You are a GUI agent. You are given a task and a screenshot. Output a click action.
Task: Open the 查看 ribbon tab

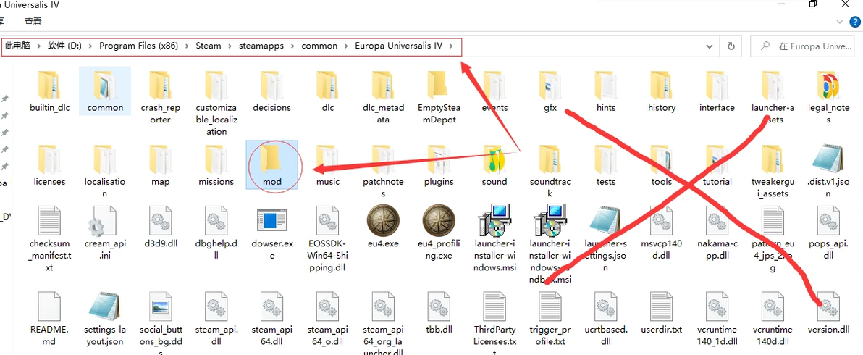click(x=33, y=22)
